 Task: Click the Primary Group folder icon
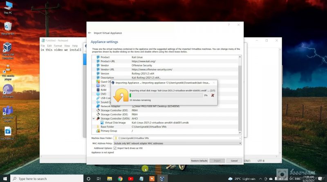[98, 131]
